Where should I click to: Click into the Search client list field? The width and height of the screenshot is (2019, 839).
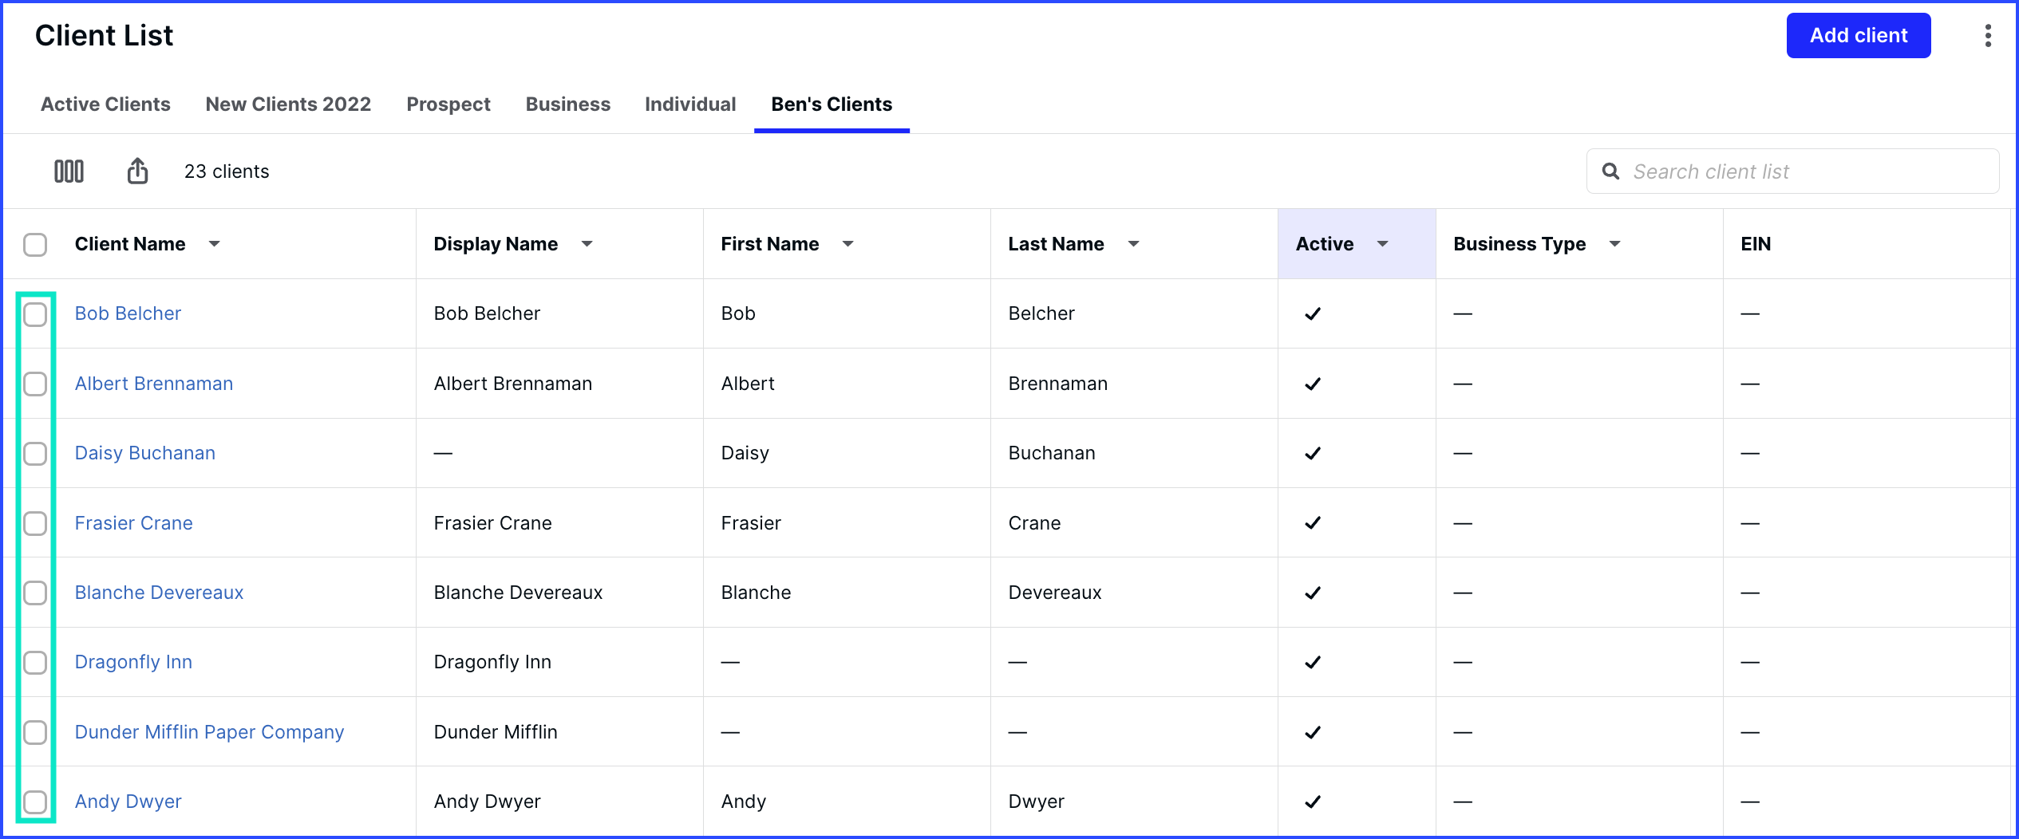[1792, 171]
